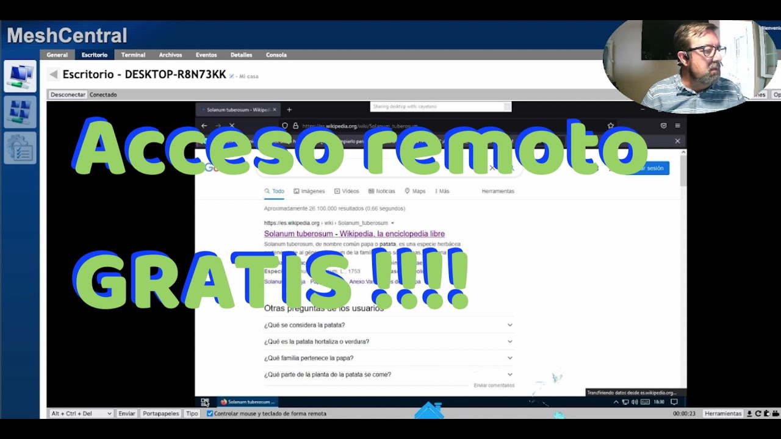
Task: Show hidden tray icons chevron on remote taskbar
Action: click(x=616, y=402)
